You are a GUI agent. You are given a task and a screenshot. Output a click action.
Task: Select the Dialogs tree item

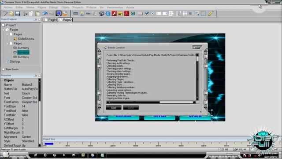(15, 61)
